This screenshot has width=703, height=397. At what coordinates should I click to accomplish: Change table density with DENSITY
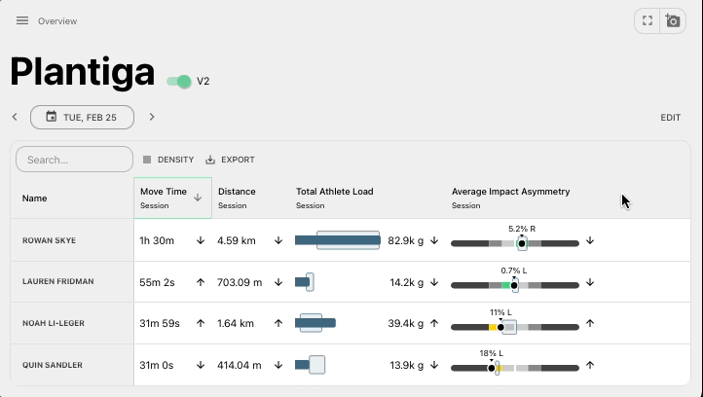tap(168, 160)
